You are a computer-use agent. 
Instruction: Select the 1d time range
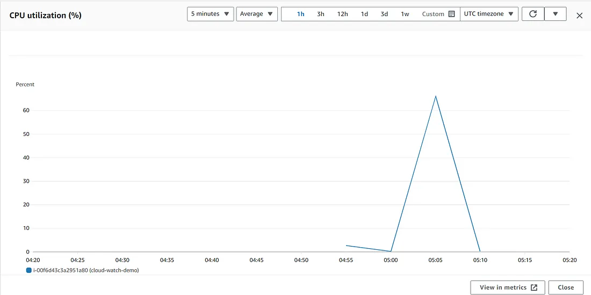tap(364, 14)
